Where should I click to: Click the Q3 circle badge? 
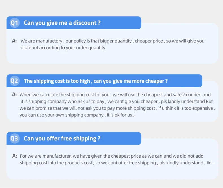click(x=14, y=138)
